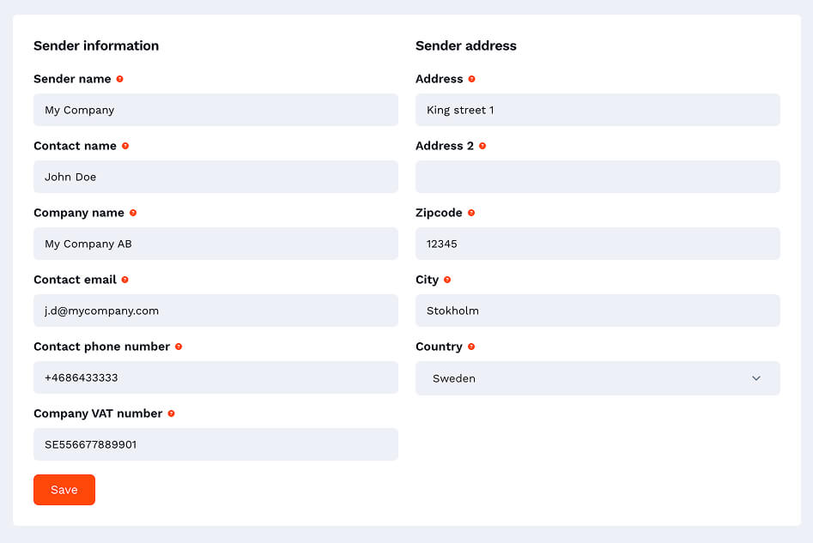Click help icon next to Sender name
Image resolution: width=813 pixels, height=543 pixels.
pos(119,79)
